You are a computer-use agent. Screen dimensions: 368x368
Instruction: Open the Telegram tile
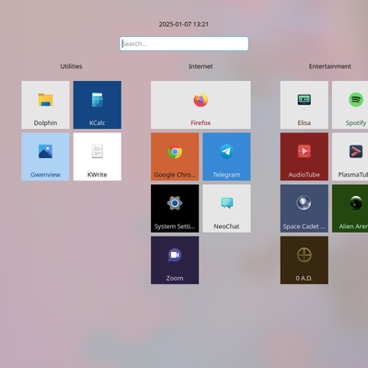pyautogui.click(x=226, y=156)
